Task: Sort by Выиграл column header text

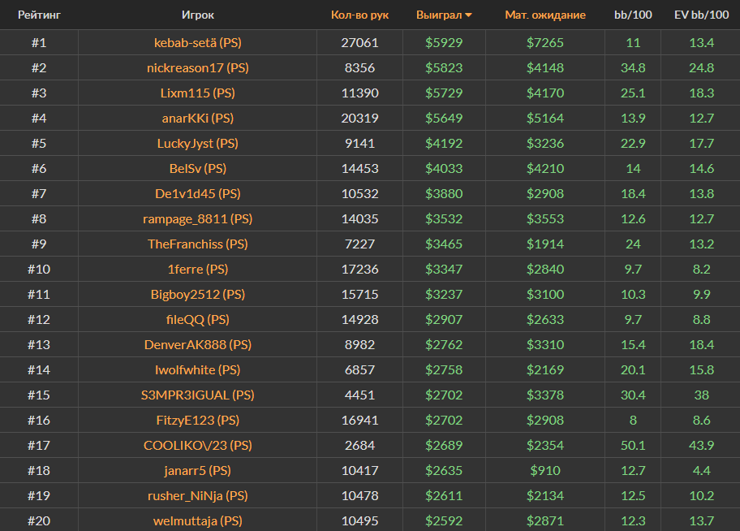Action: pos(438,15)
